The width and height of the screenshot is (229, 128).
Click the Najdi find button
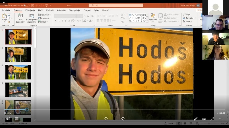click(x=187, y=14)
